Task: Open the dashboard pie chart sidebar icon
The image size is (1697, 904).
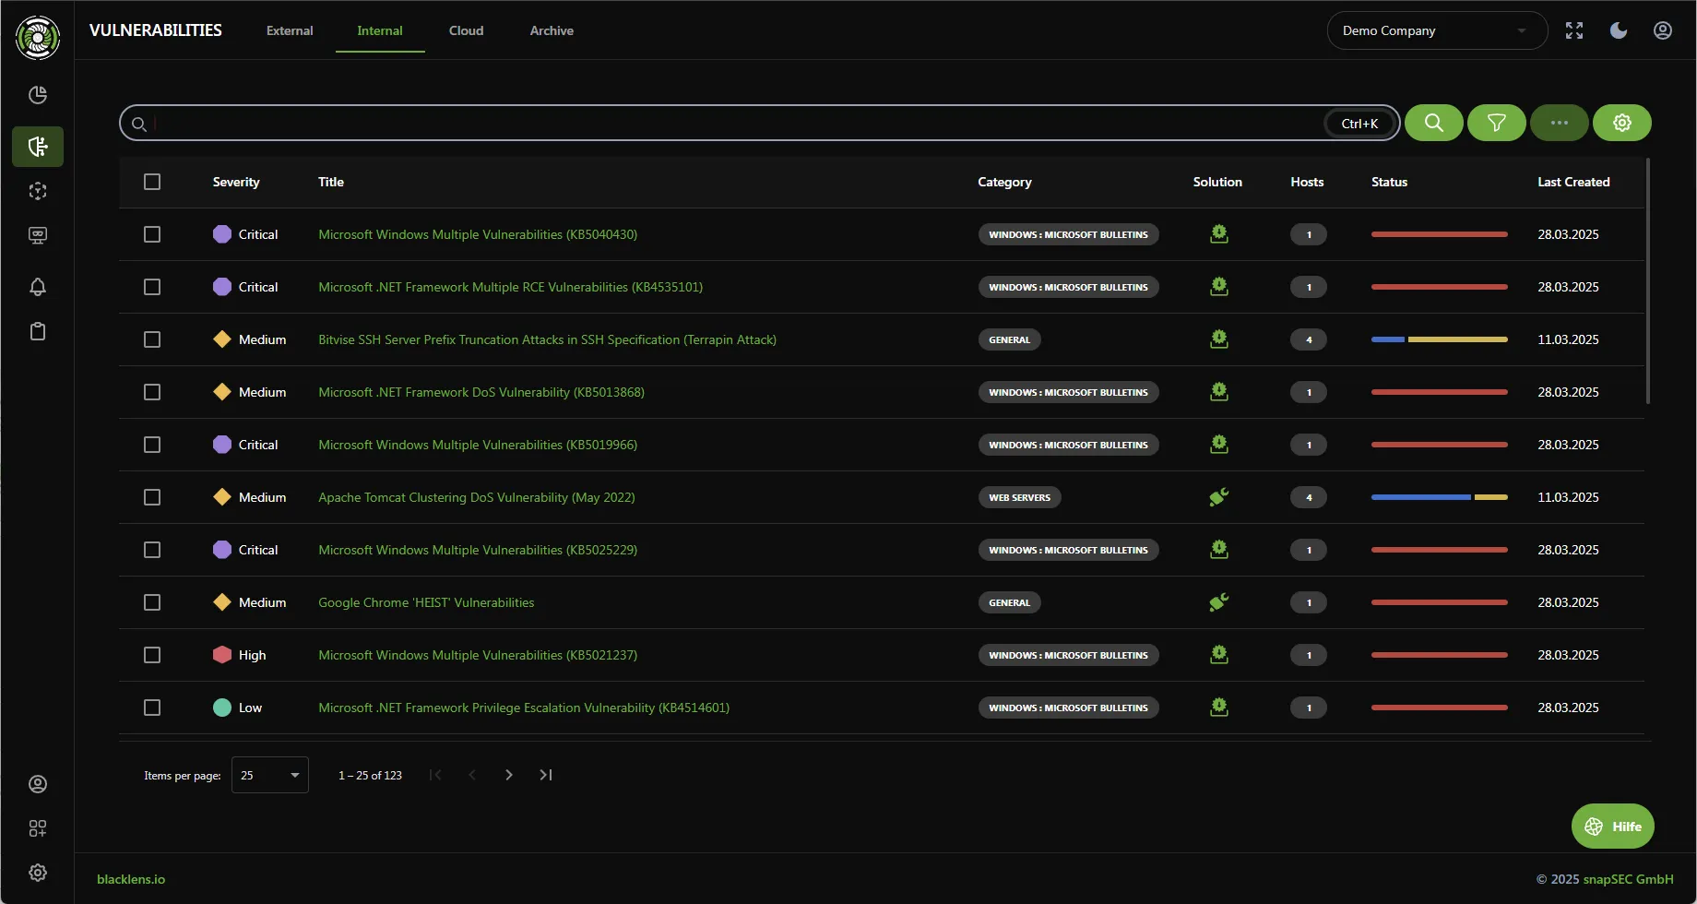Action: tap(38, 95)
